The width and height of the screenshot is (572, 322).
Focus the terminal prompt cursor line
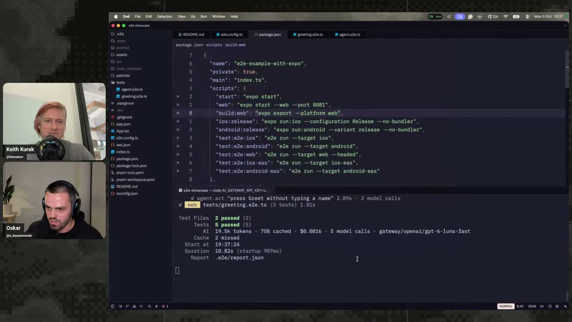click(x=177, y=270)
